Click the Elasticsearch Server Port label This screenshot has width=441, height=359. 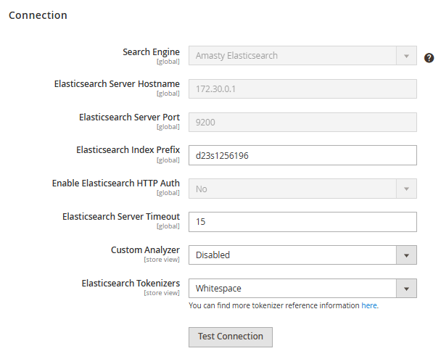pos(129,117)
